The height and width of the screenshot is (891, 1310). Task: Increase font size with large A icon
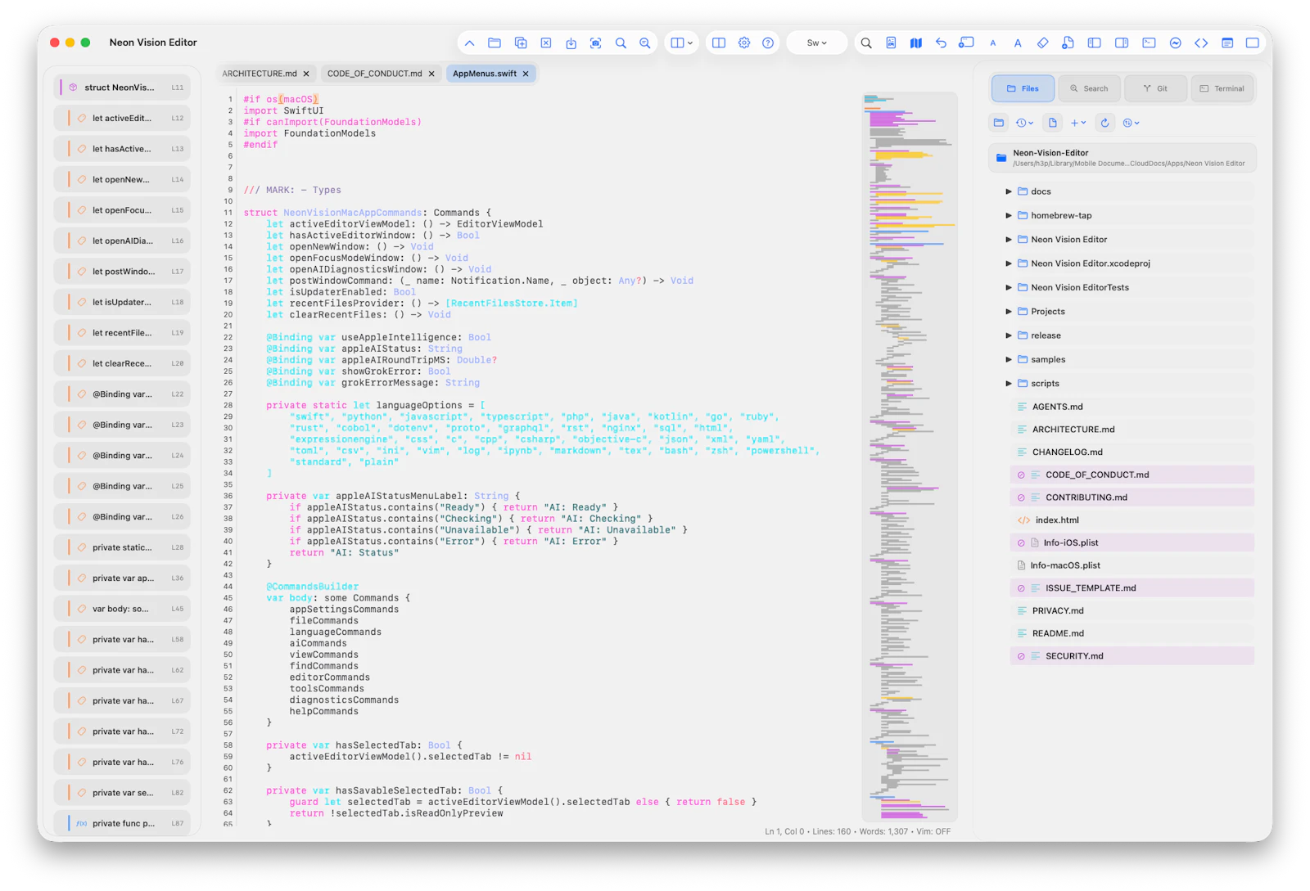1018,43
